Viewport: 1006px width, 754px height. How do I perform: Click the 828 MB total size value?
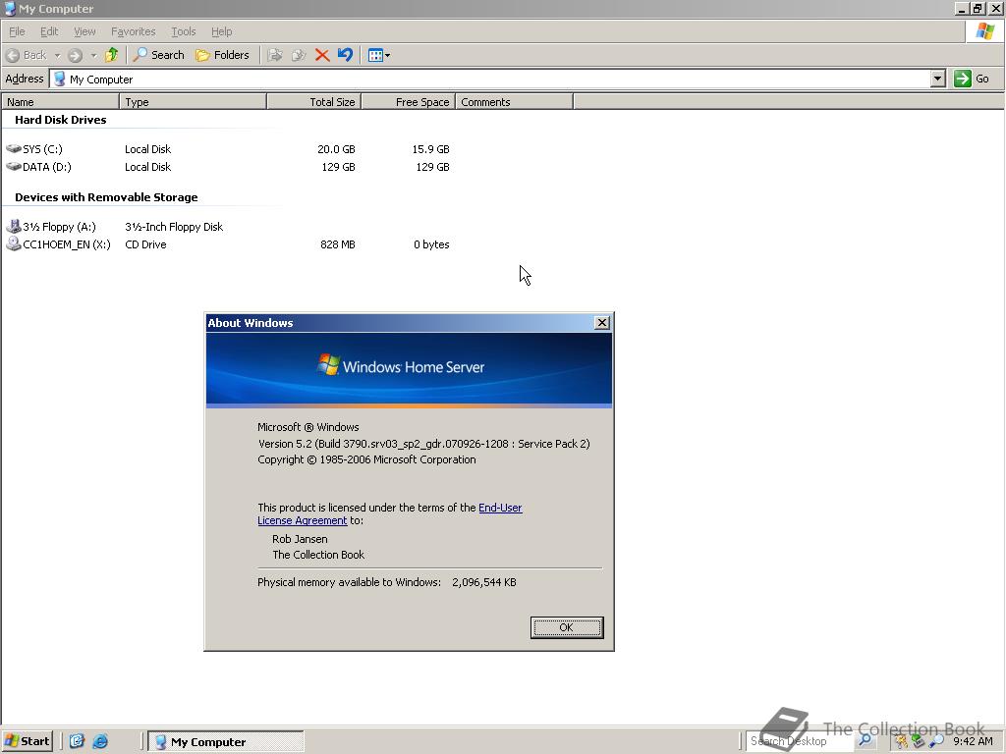point(338,244)
